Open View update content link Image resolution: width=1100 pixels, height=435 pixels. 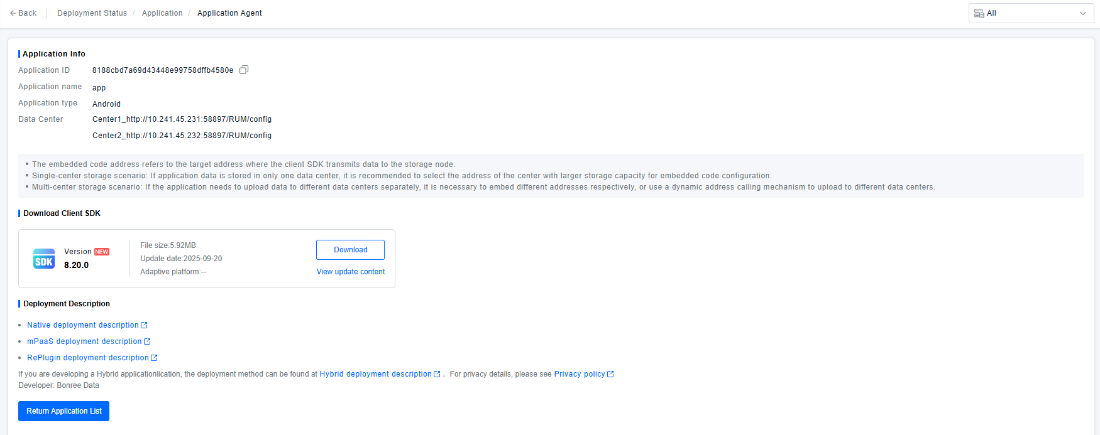(351, 272)
